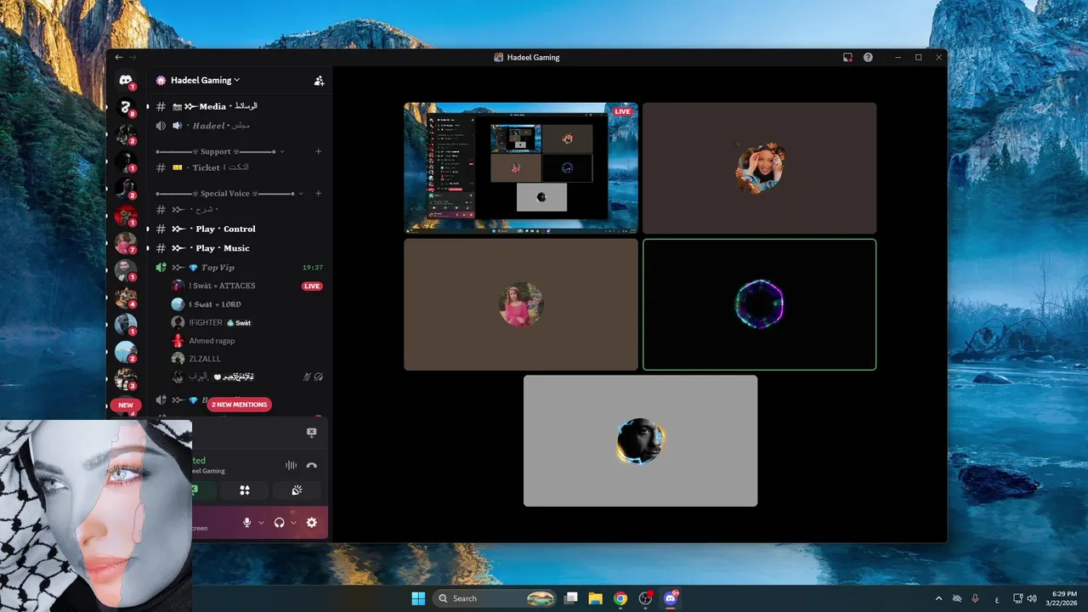The image size is (1088, 612).
Task: Open the server icon with badge 4
Action: [126, 297]
